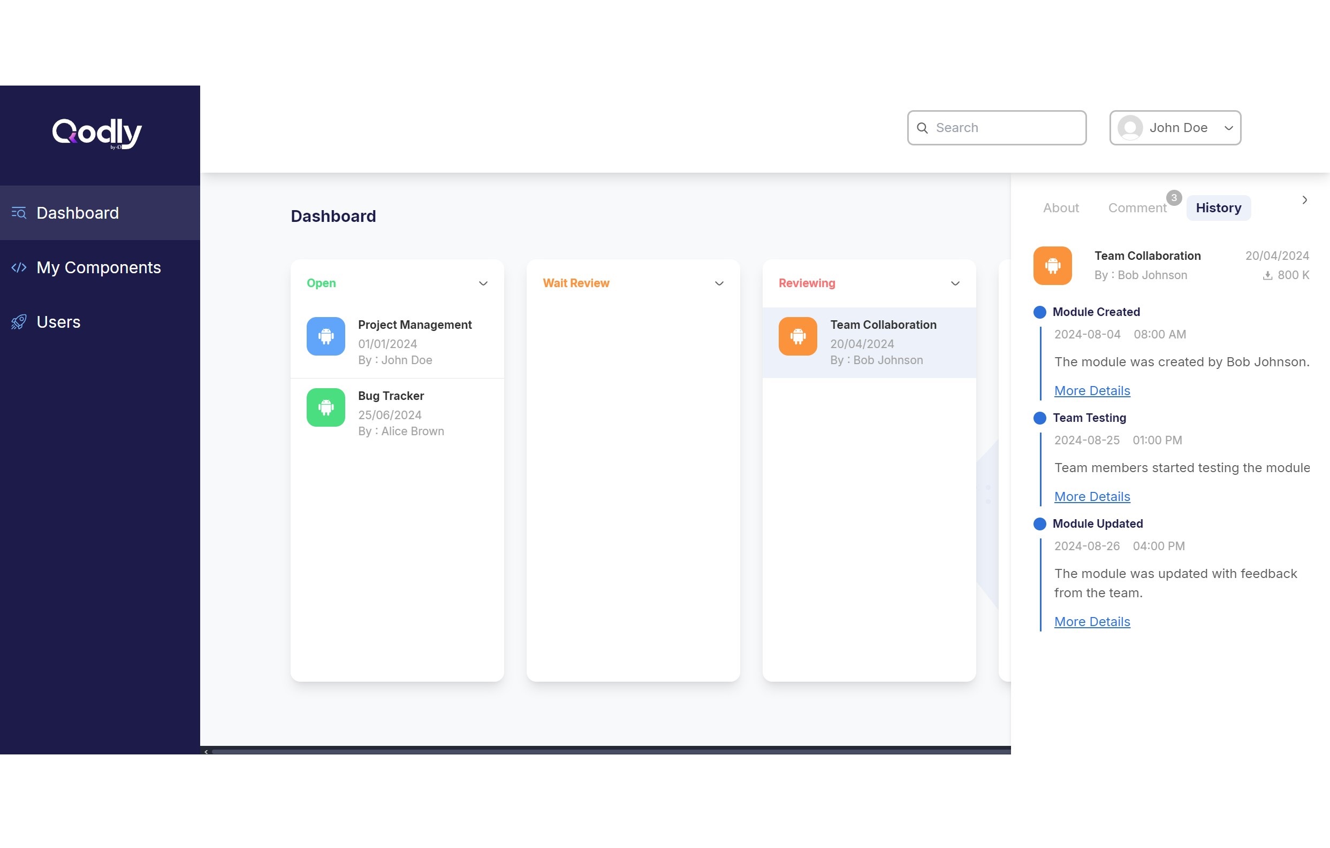Switch to the About tab

coord(1060,208)
